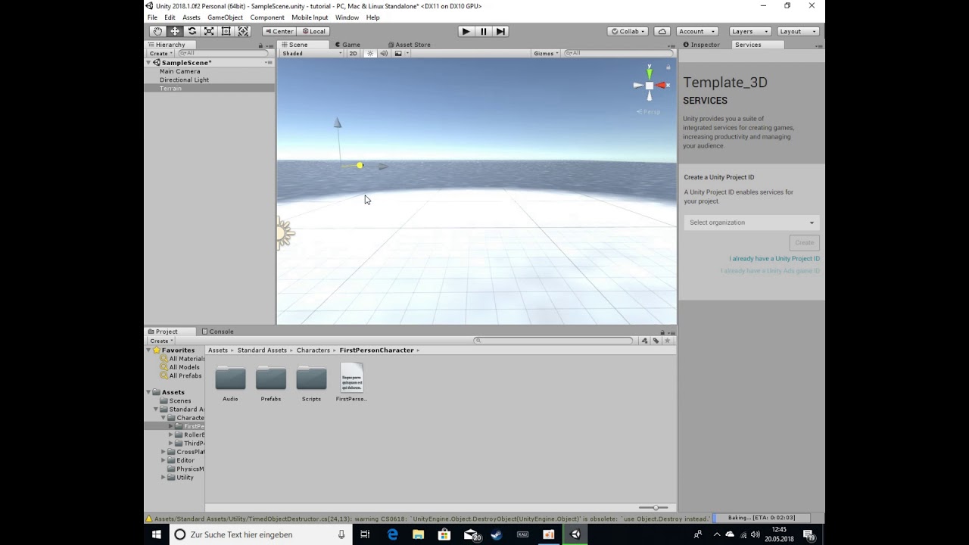
Task: Select the Rect transform tool
Action: tap(226, 31)
